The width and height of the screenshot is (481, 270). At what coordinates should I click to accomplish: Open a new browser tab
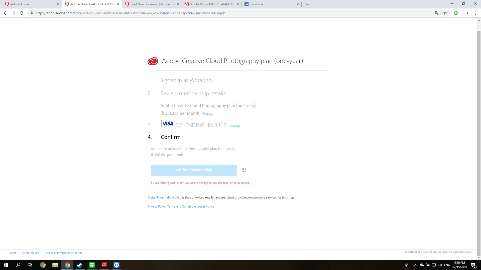click(x=307, y=4)
